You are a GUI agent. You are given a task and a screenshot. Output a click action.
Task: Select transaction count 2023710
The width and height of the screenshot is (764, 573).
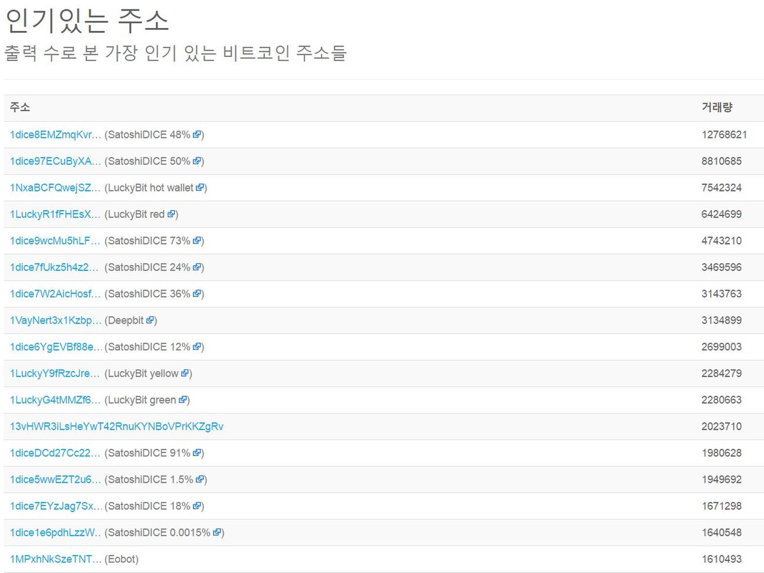(722, 427)
